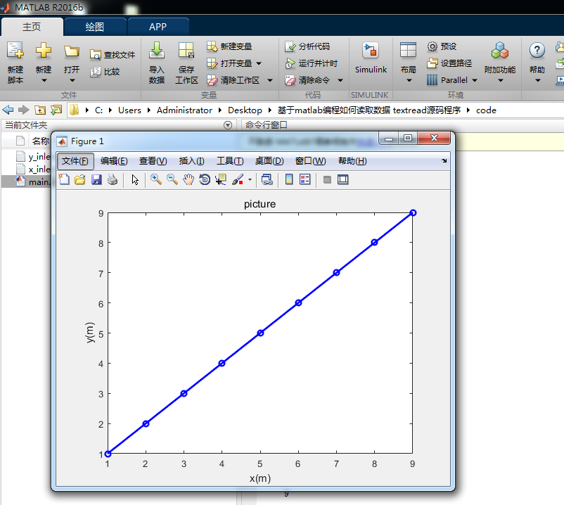
Task: Expand the Parallel dropdown arrow
Action: click(x=475, y=80)
